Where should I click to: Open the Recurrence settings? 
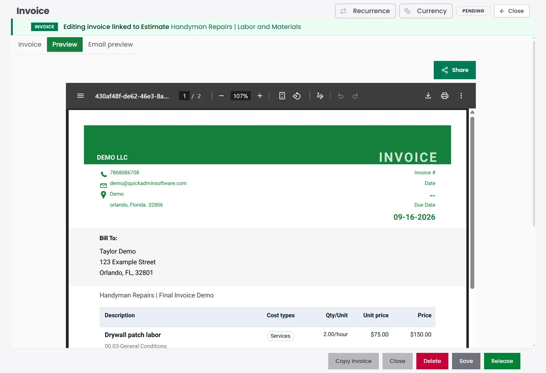tap(365, 11)
